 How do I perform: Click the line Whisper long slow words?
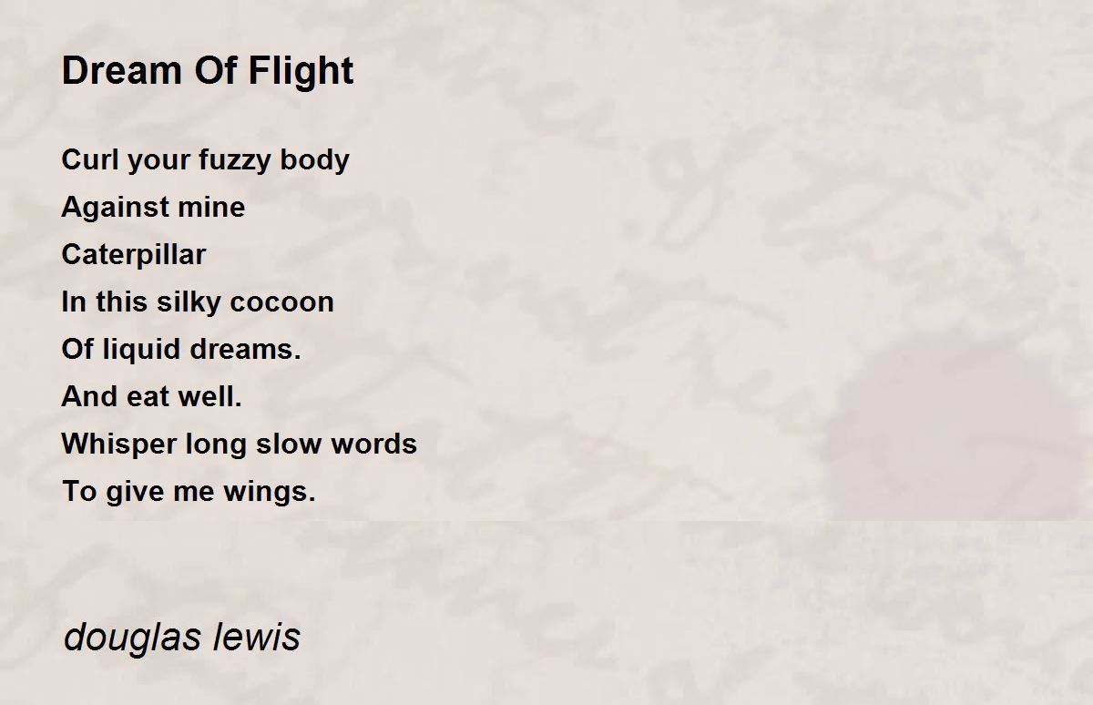(x=240, y=444)
